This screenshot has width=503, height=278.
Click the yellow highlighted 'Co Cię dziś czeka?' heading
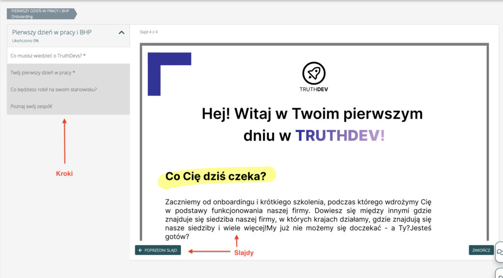pyautogui.click(x=216, y=177)
